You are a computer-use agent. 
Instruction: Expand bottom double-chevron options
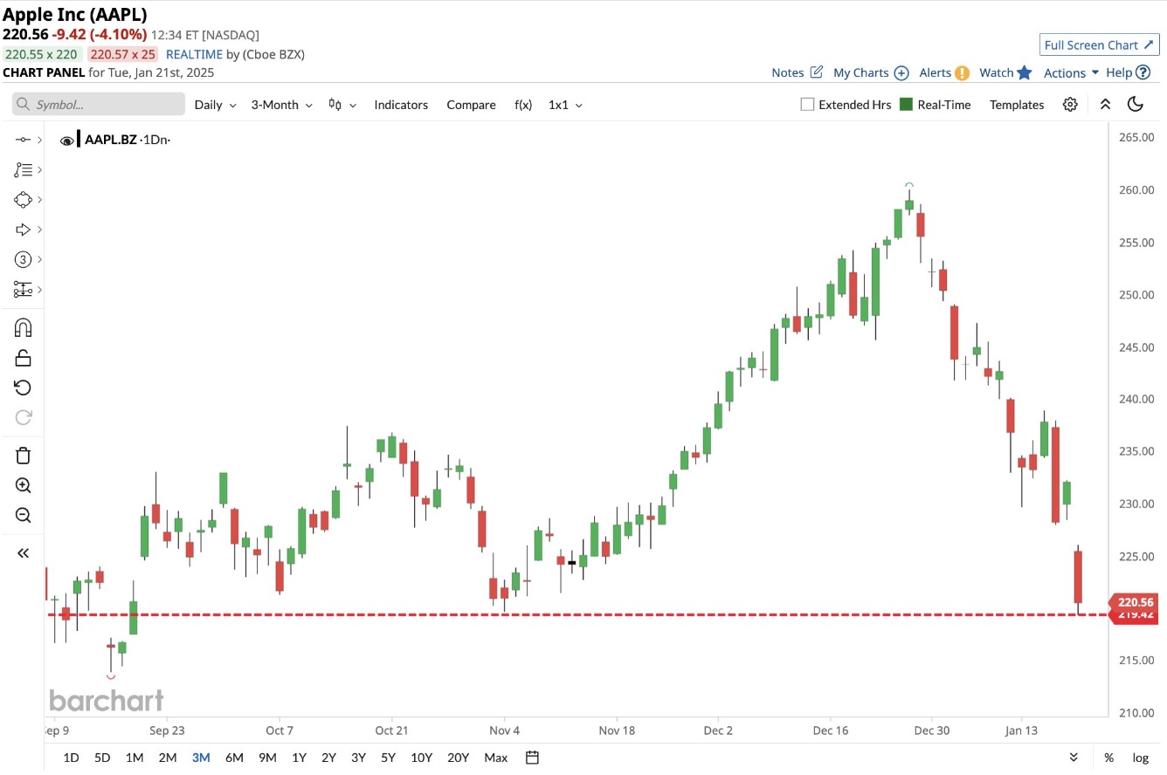click(1074, 757)
